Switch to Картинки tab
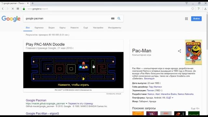The image size is (208, 117). coord(39,28)
